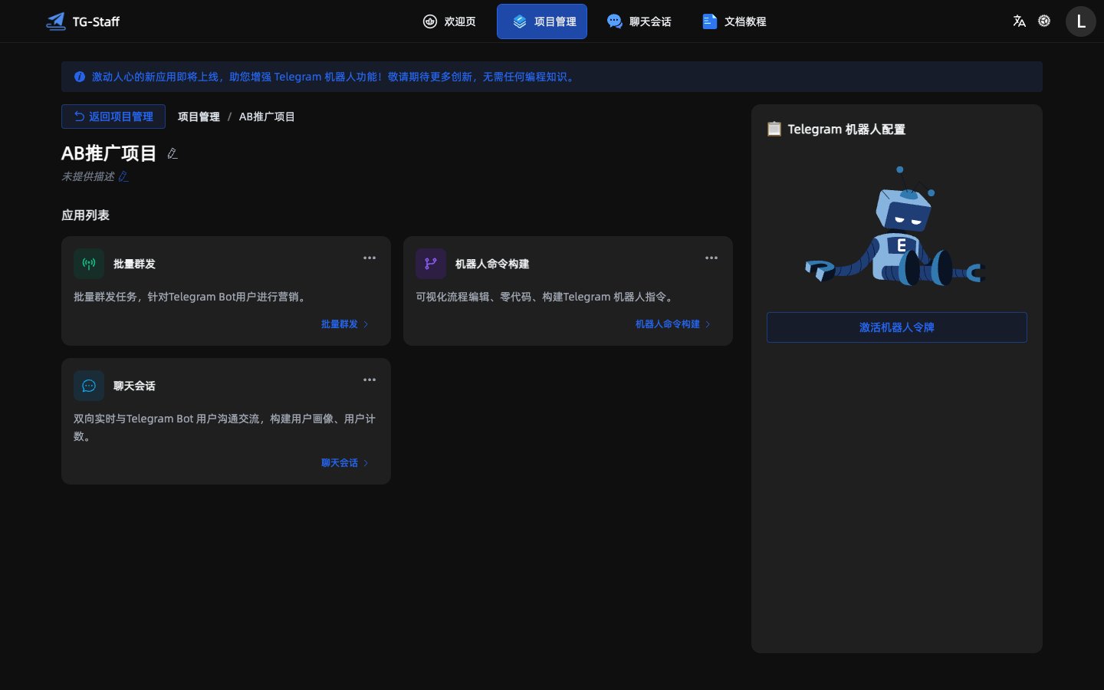Select the 项目管理 navigation tab

point(542,21)
